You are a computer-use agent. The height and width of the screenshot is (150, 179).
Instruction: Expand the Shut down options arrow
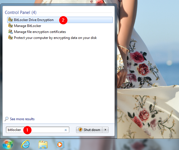[x=105, y=130]
